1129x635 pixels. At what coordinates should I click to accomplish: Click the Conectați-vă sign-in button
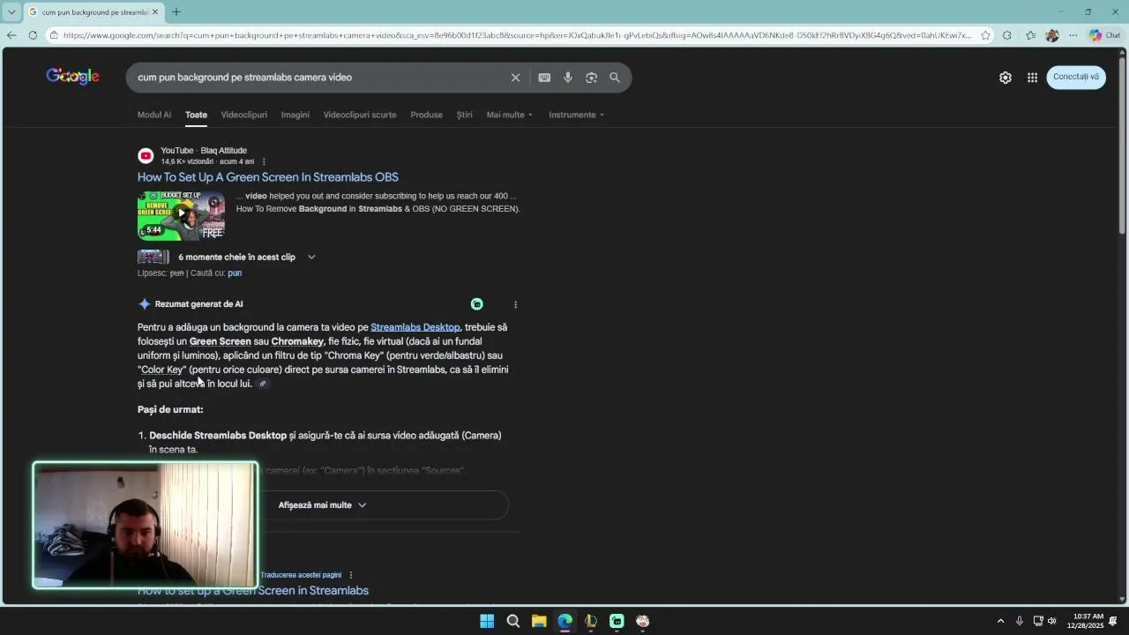(x=1076, y=77)
